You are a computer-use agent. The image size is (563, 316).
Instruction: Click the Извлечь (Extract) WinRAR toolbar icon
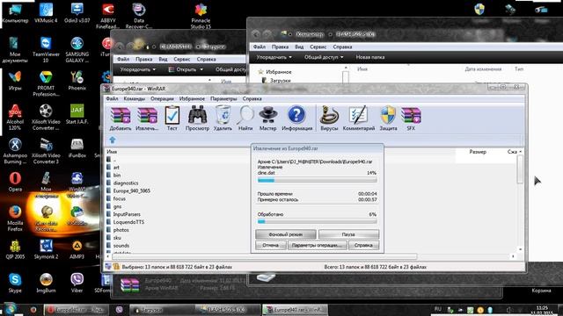tap(147, 118)
